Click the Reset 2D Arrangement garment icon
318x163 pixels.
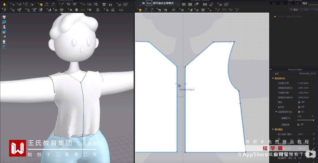pyautogui.click(x=104, y=4)
